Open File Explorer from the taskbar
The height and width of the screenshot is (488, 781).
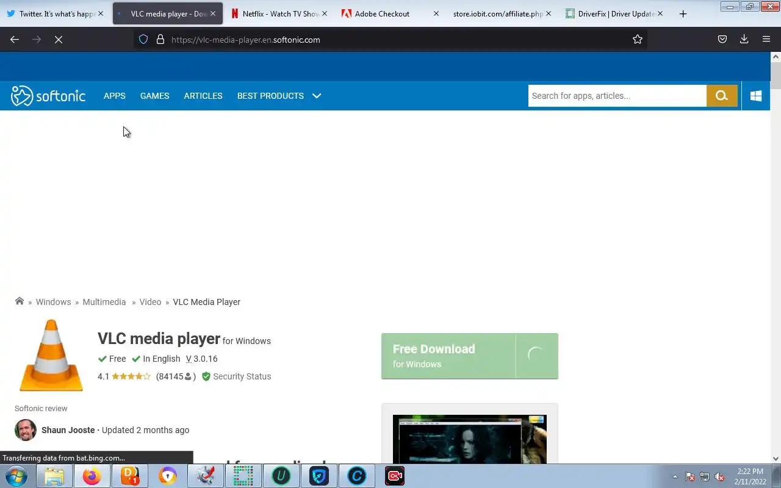coord(54,476)
